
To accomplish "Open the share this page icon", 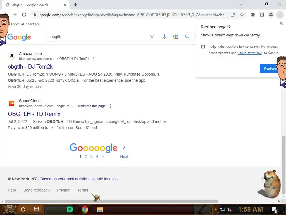I will click(233, 15).
